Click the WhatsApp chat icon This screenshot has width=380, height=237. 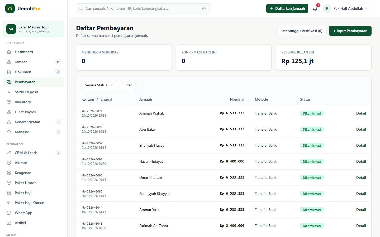point(9,213)
